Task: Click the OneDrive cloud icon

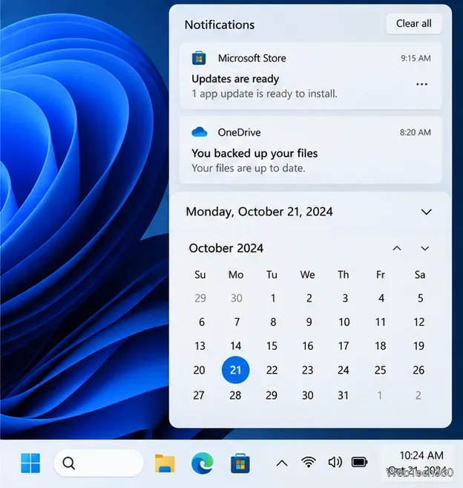Action: point(200,132)
